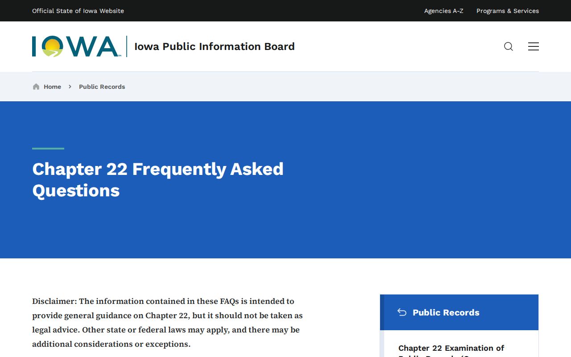Open Programs & Services link
Screen dimensions: 571x357
508,11
